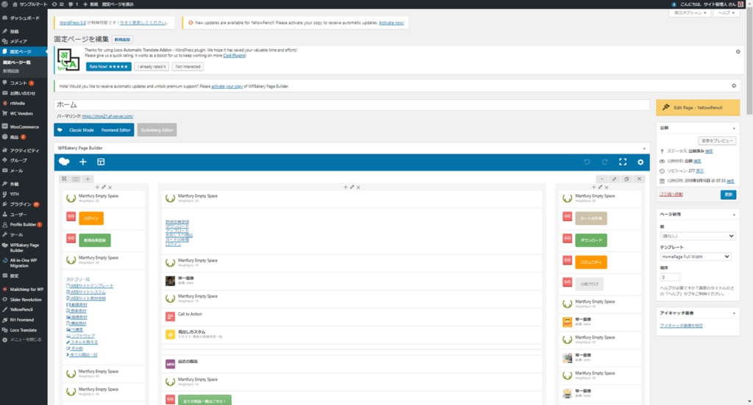The height and width of the screenshot is (405, 753).
Task: Expand the ヘルプ help tab
Action: (726, 13)
